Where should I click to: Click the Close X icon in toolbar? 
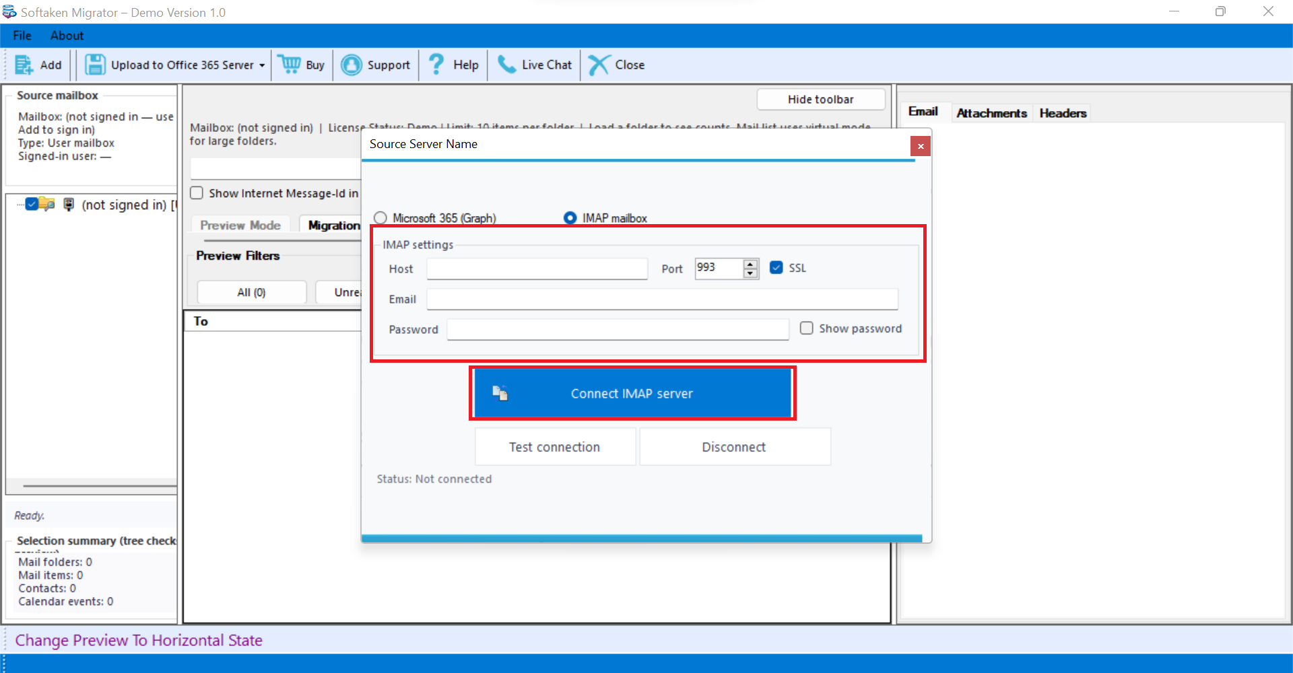pos(598,65)
